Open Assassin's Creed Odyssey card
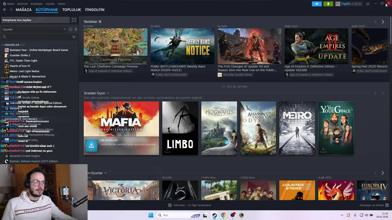Viewport: 392px width, 220px height. [258, 128]
